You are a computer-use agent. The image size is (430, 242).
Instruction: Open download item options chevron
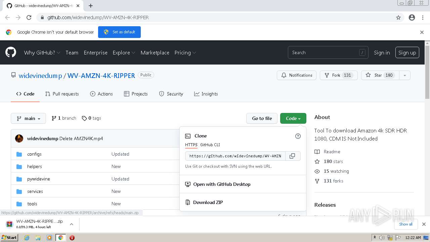coord(72,224)
